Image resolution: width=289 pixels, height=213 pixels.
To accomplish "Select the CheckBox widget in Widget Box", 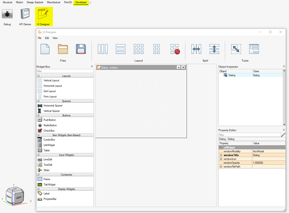I will 49,131.
